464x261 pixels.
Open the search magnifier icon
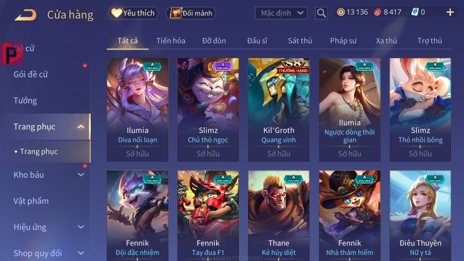(321, 13)
